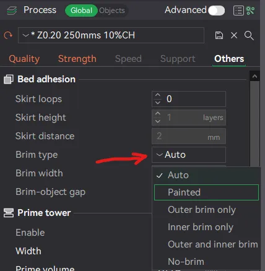Open the Z0.20 250mms 10%CH preset dropdown
Image resolution: width=265 pixels, height=271 pixels.
point(111,35)
